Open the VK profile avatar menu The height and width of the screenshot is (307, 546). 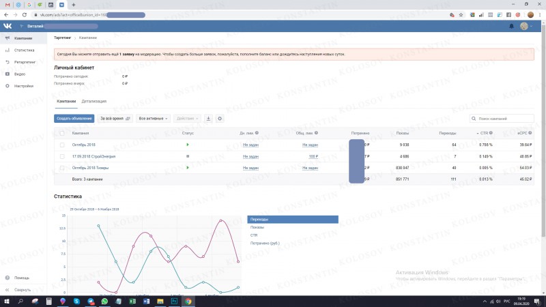click(526, 26)
